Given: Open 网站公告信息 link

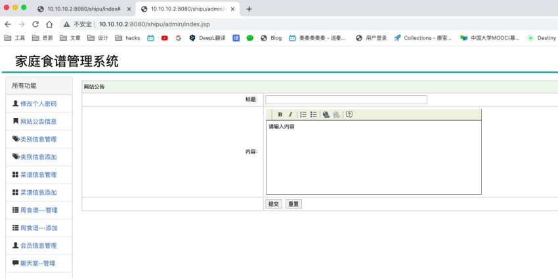Looking at the screenshot, I should [39, 121].
